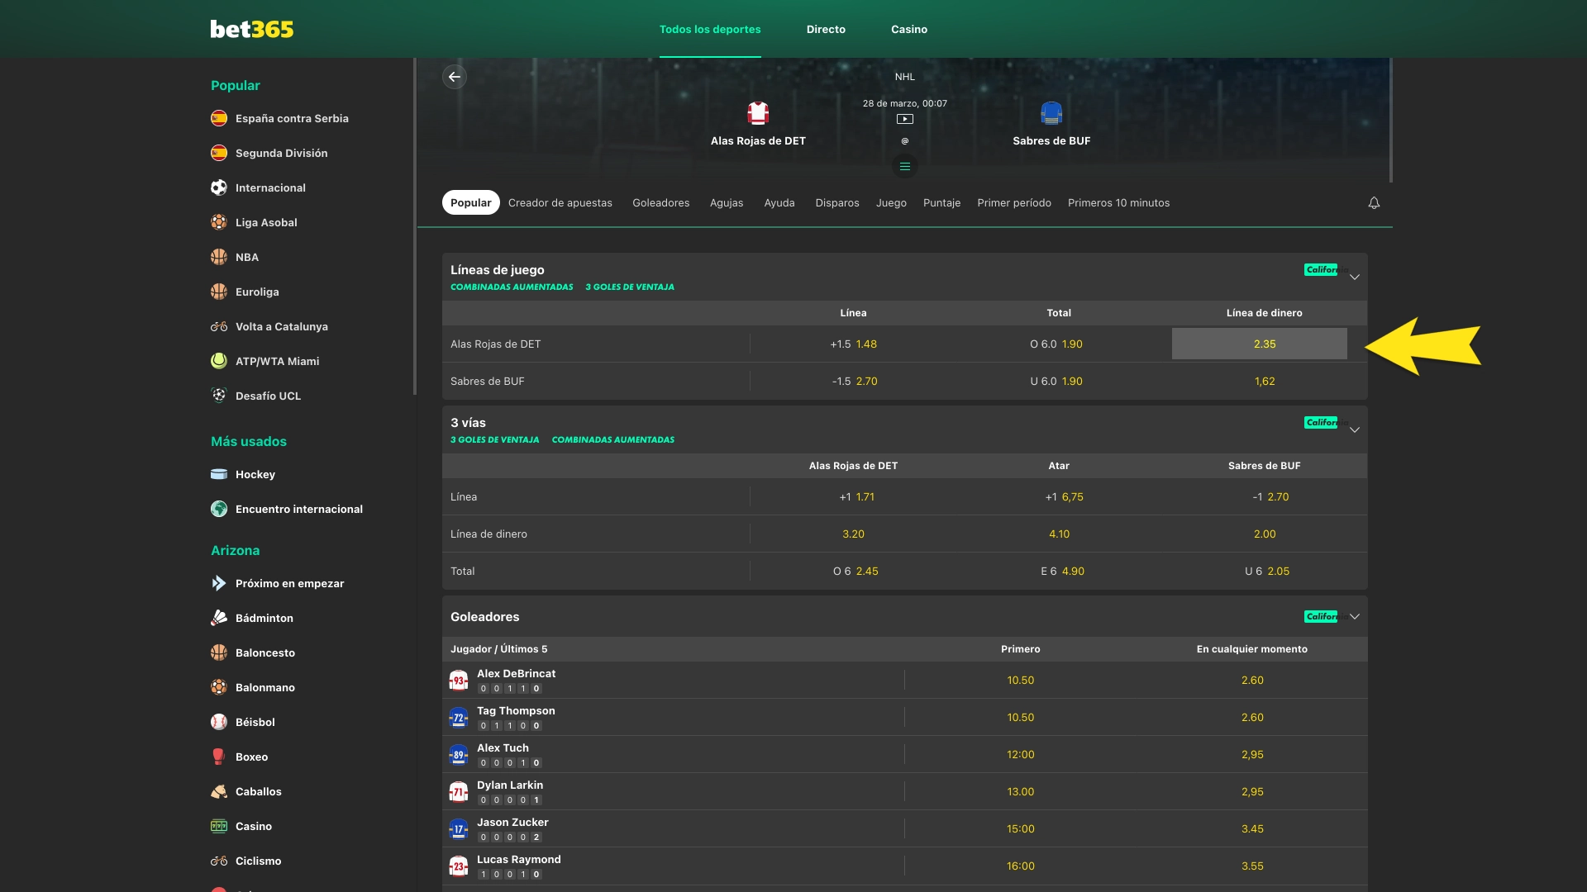Select 3-way DET money line 3.20
This screenshot has width=1587, height=892.
pos(854,534)
